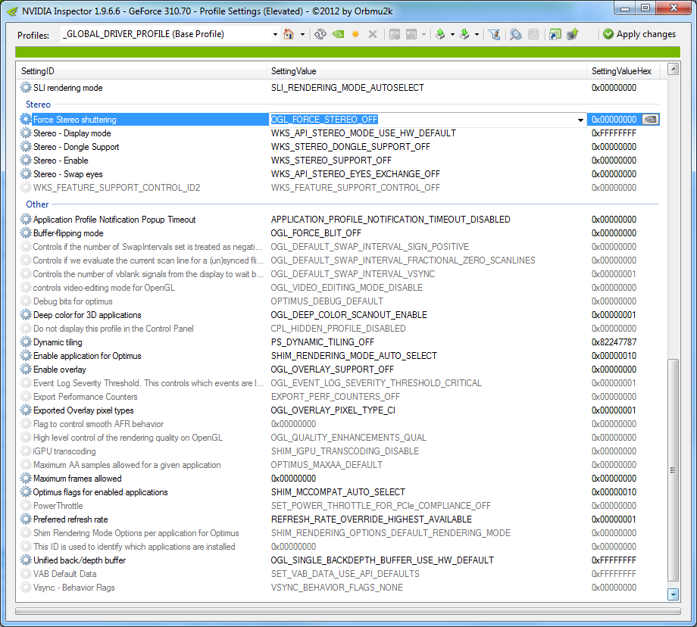
Task: Export the profile using the green up-arrow icon
Action: point(440,34)
